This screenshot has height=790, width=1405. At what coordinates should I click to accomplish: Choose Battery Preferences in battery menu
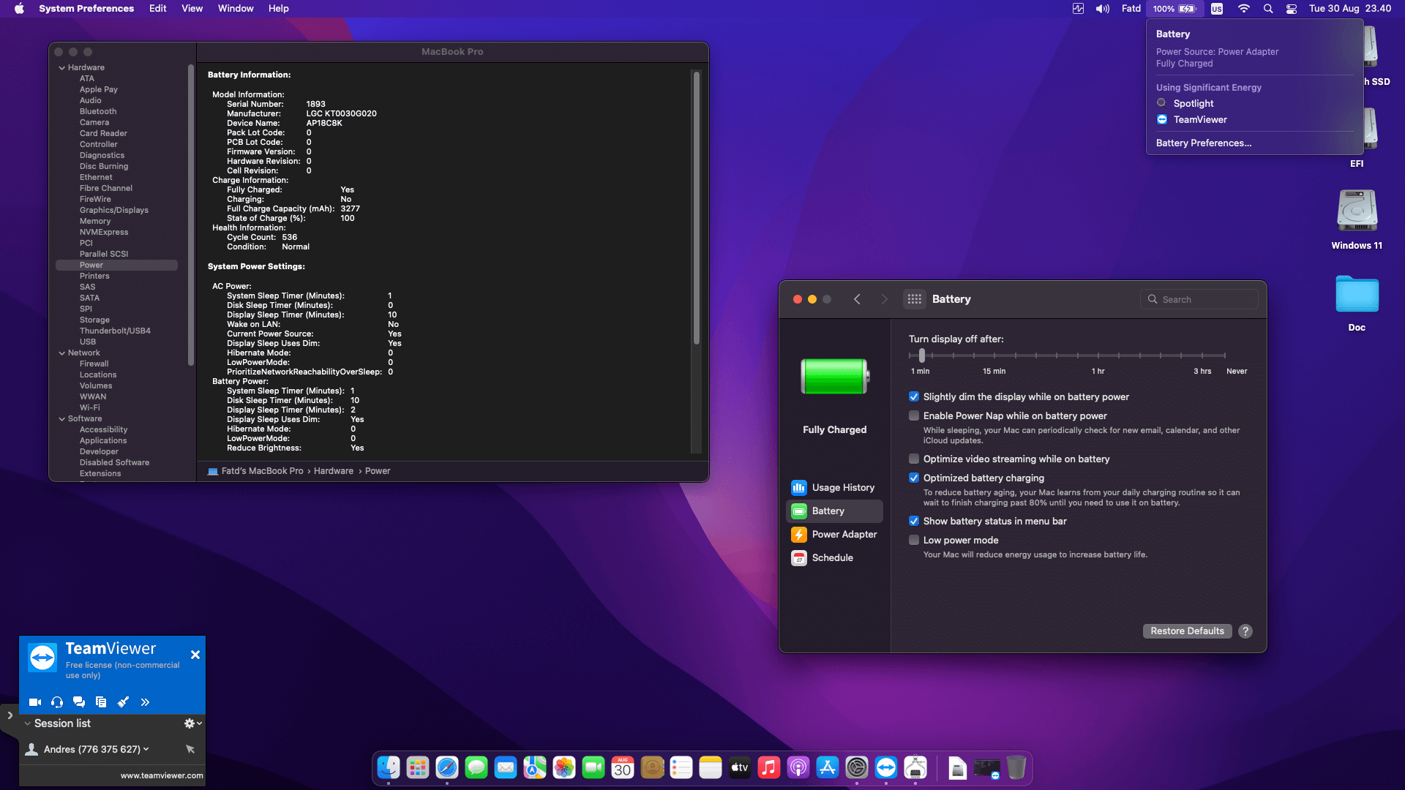[1203, 143]
